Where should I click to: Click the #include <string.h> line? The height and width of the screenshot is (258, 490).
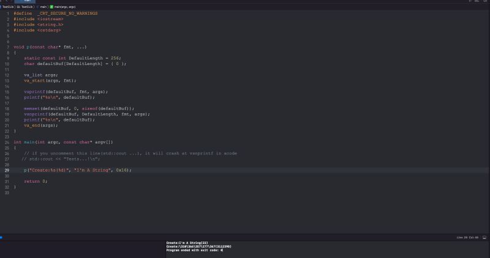[x=38, y=25]
